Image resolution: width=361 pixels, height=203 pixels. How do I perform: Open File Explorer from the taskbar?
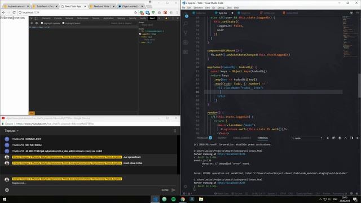click(201, 199)
